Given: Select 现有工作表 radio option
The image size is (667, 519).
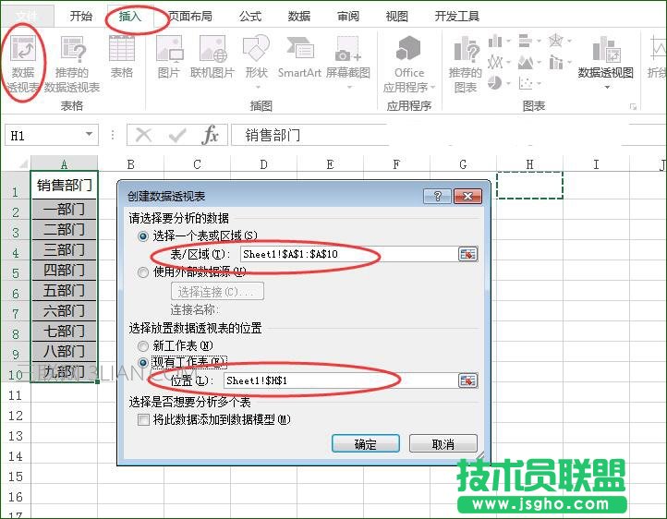Looking at the screenshot, I should [x=143, y=363].
